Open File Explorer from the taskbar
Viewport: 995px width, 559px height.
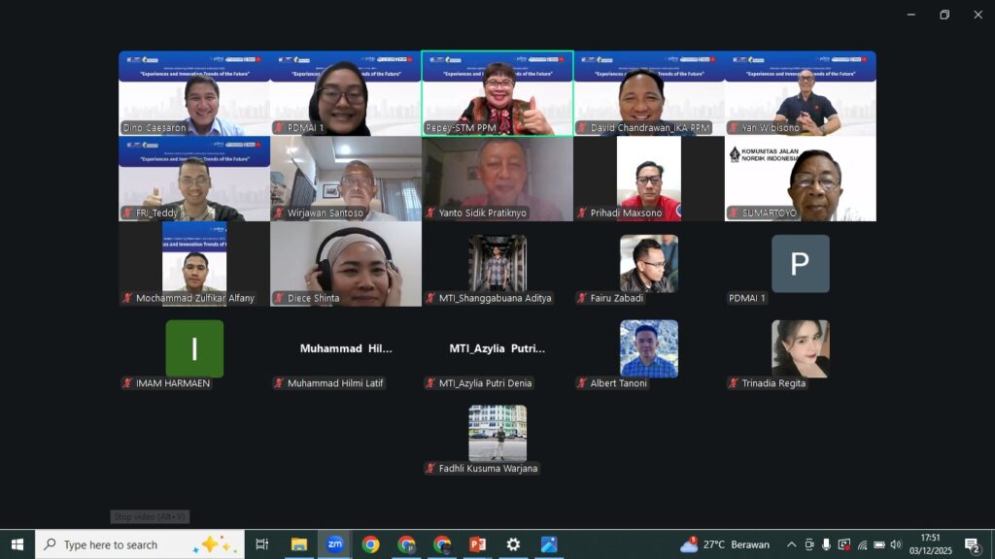point(298,544)
